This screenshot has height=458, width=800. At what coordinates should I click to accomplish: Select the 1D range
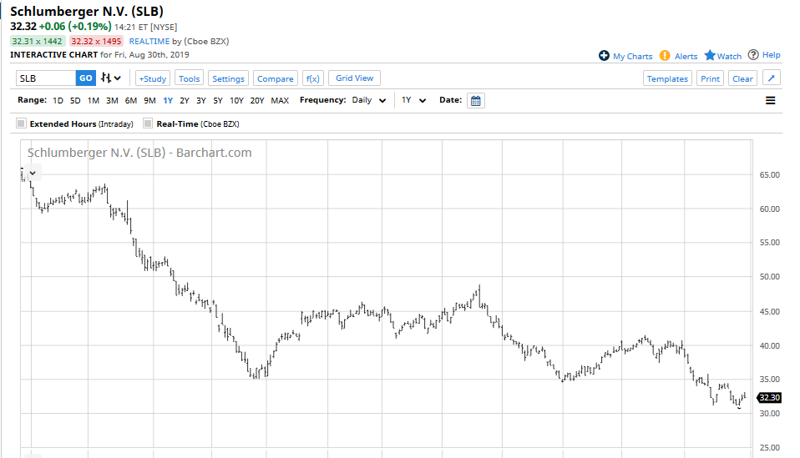pyautogui.click(x=58, y=100)
